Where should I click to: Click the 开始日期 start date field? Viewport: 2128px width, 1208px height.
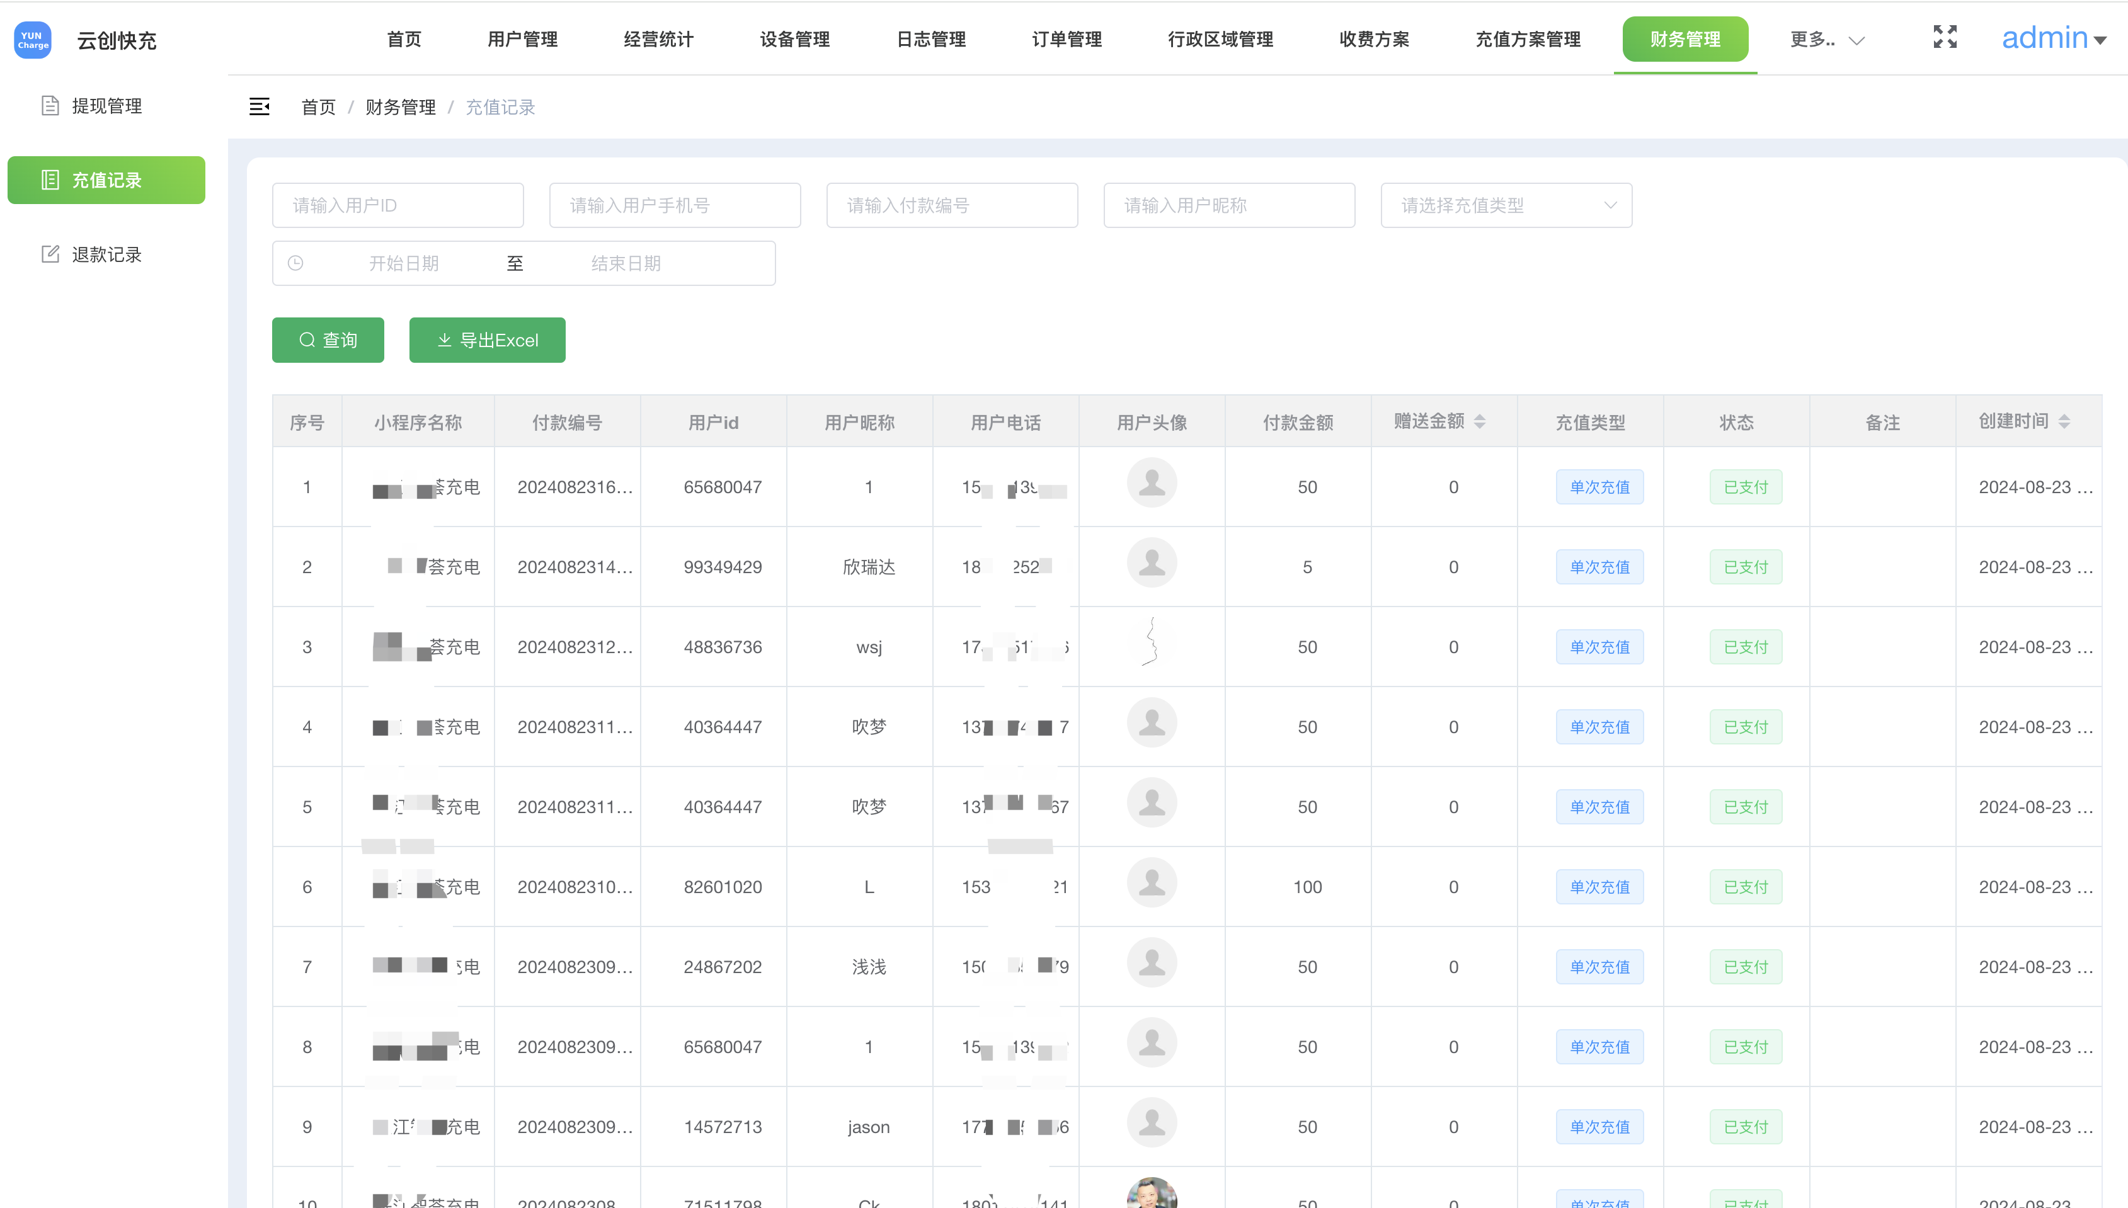tap(404, 263)
